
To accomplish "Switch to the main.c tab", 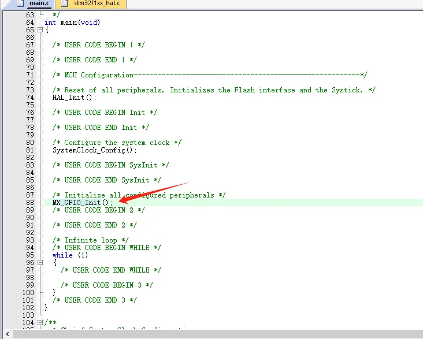I will click(39, 4).
